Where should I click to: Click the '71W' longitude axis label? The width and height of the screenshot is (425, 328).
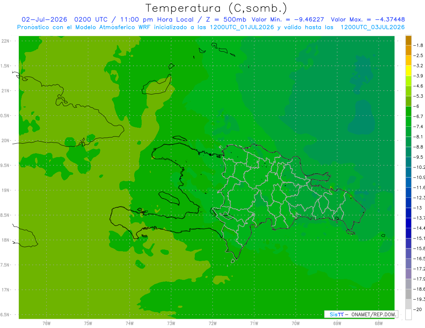point(254,323)
